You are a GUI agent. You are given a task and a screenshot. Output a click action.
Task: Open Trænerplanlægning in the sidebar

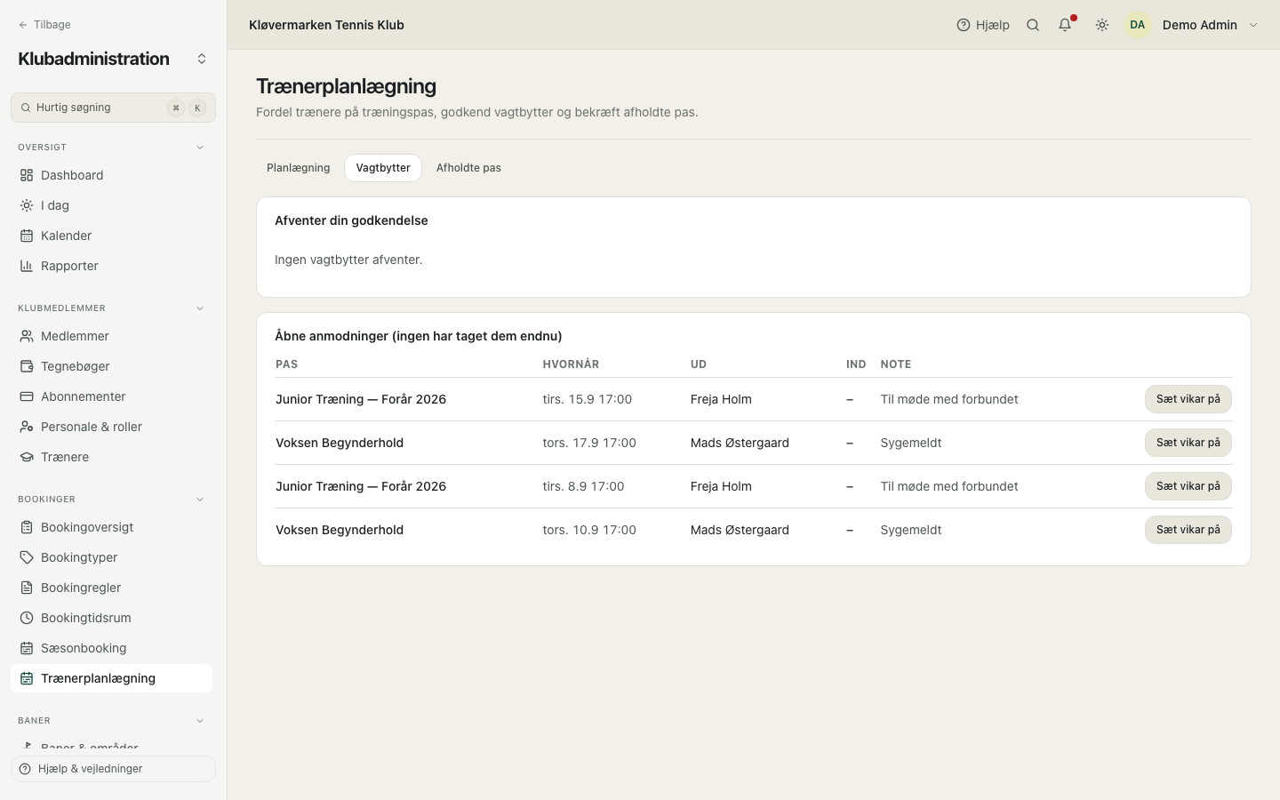112,678
